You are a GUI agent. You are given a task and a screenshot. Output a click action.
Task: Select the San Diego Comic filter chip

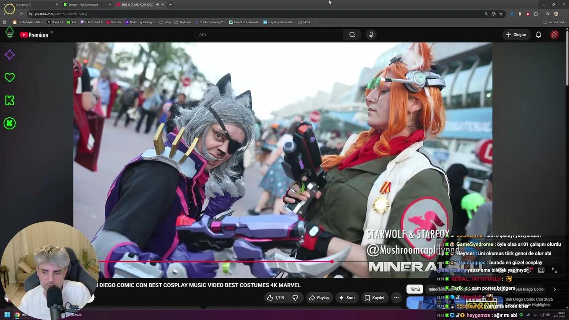(x=530, y=289)
